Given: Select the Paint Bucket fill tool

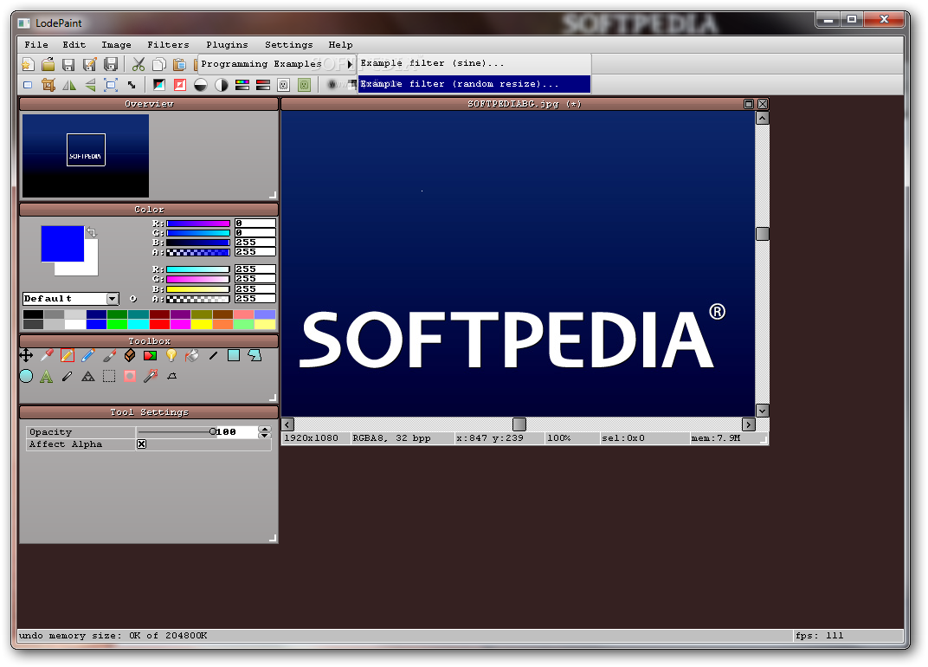Looking at the screenshot, I should [192, 355].
